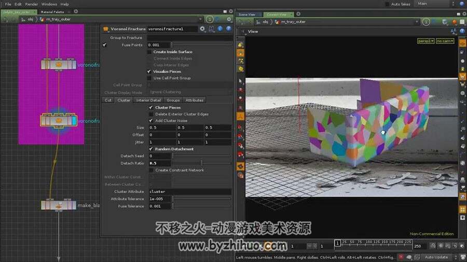Click the highlighted top icon in viewport left toolbar
The width and height of the screenshot is (467, 262).
coord(240,53)
